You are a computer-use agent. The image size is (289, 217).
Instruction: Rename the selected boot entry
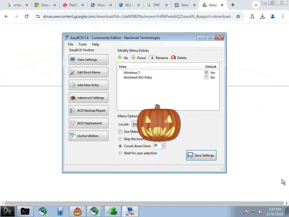point(159,58)
